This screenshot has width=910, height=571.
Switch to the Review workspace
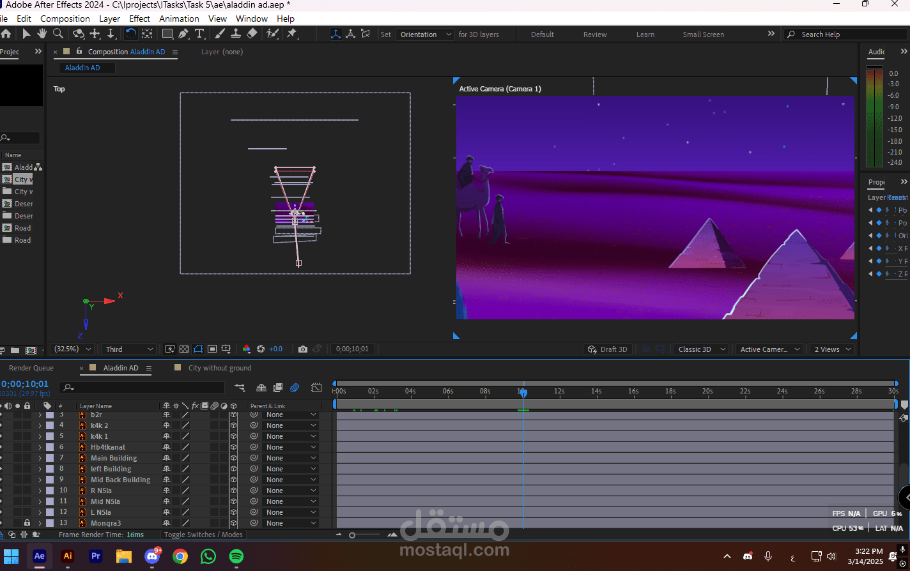click(594, 34)
